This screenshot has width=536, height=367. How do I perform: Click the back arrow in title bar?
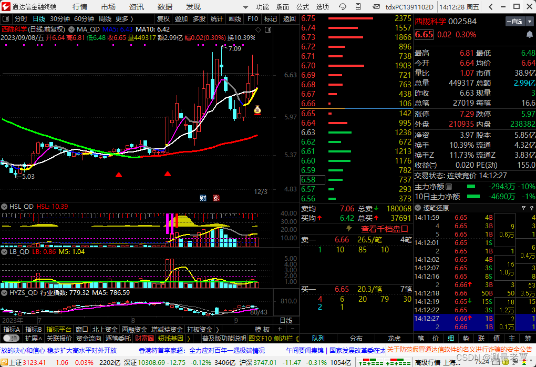point(490,6)
